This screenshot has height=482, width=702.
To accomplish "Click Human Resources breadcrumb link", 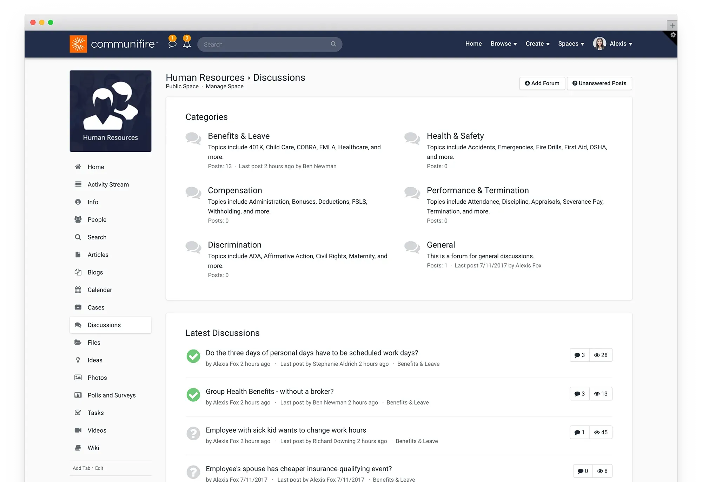I will click(x=205, y=77).
